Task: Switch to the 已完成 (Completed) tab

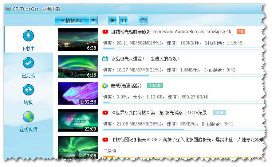Action: click(28, 67)
